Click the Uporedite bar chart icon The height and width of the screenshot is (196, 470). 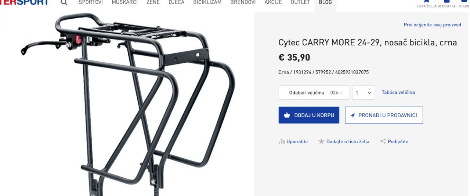[x=282, y=141]
